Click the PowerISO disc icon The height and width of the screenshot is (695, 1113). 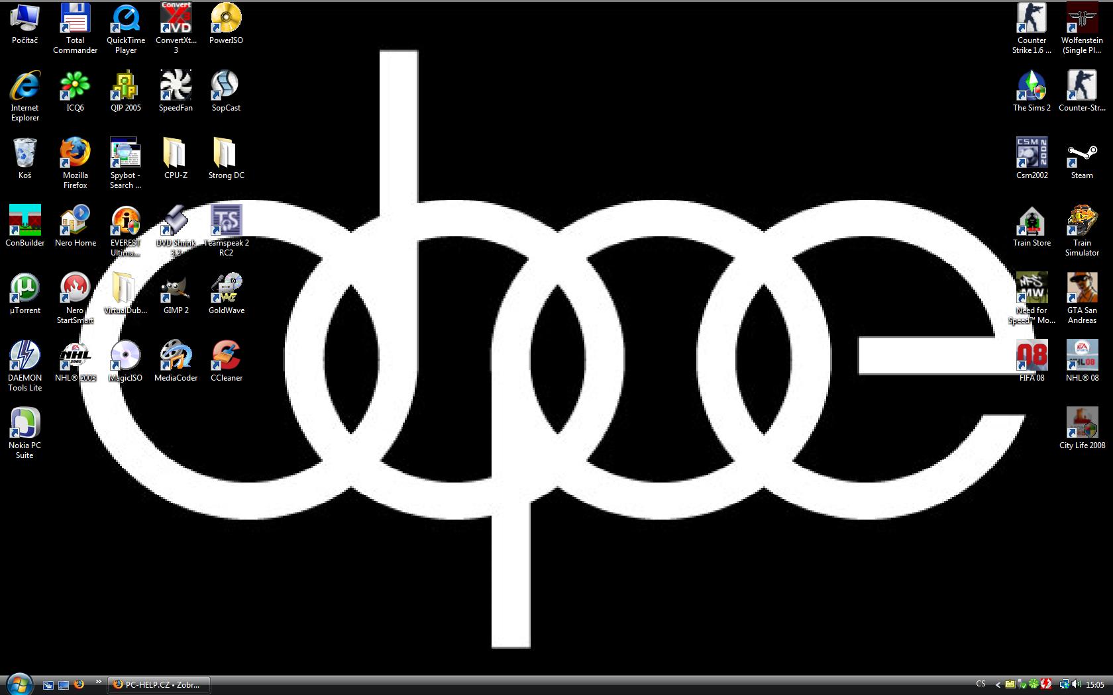226,24
